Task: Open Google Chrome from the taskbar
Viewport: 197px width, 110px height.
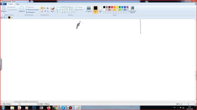Action: coord(56,108)
